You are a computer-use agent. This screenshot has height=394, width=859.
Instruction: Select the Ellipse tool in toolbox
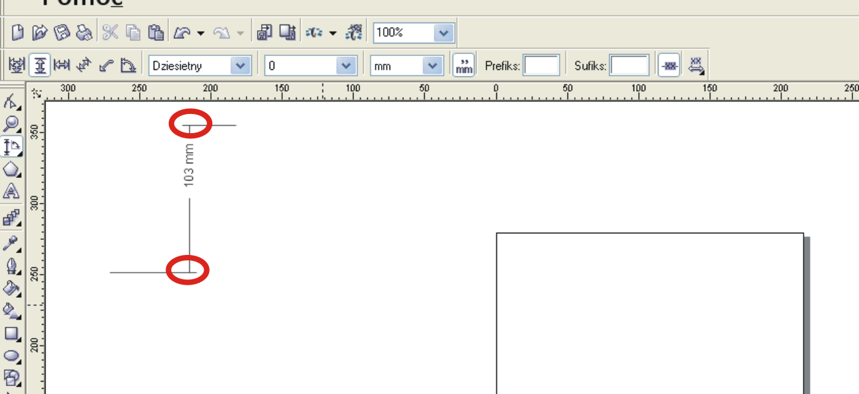point(11,356)
